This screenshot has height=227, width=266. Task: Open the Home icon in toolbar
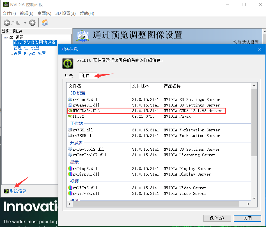(x=45, y=22)
